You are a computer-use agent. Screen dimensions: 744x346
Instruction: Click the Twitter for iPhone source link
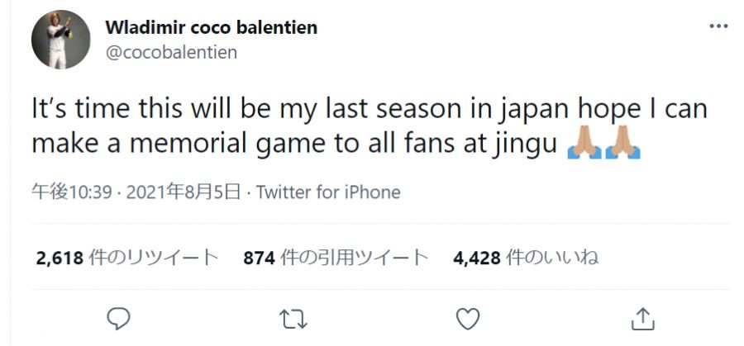[x=328, y=192]
